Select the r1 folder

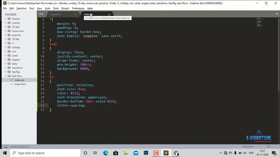coord(13,43)
